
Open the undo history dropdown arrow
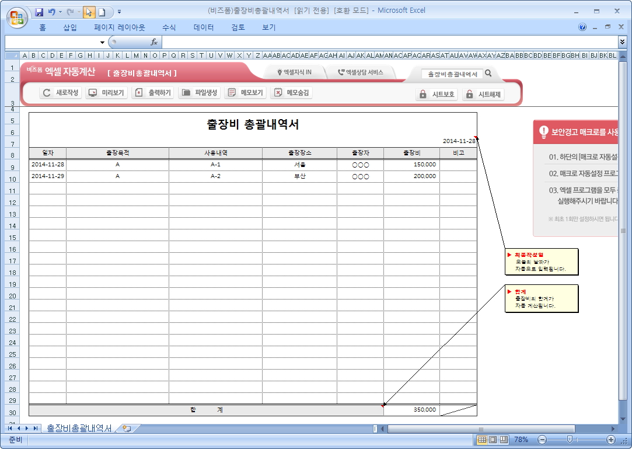(x=61, y=12)
